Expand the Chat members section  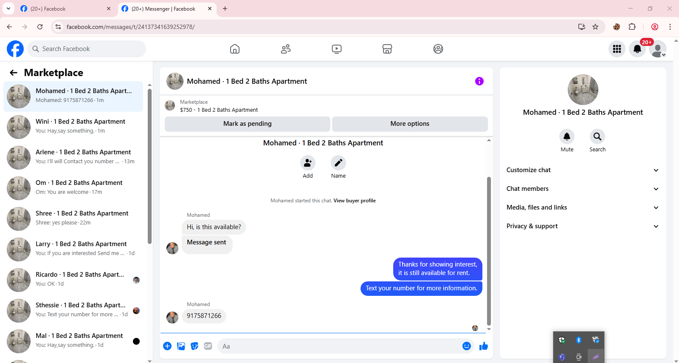pyautogui.click(x=583, y=189)
